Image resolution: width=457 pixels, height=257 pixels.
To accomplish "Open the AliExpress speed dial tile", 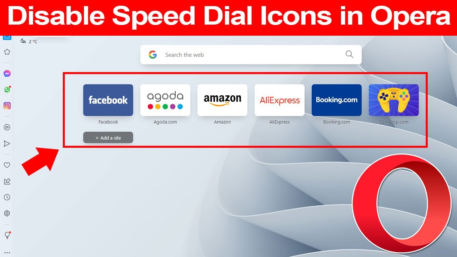I will click(280, 100).
